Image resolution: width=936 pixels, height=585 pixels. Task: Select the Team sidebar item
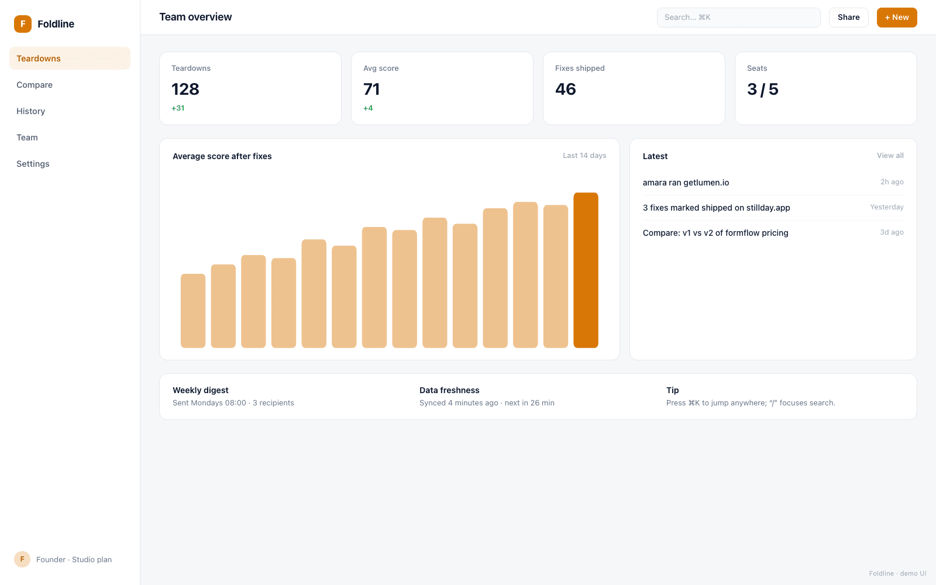tap(70, 137)
